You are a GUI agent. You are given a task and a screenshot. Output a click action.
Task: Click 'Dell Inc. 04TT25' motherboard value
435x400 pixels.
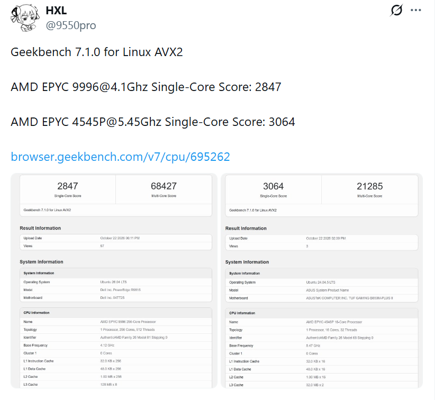112,298
